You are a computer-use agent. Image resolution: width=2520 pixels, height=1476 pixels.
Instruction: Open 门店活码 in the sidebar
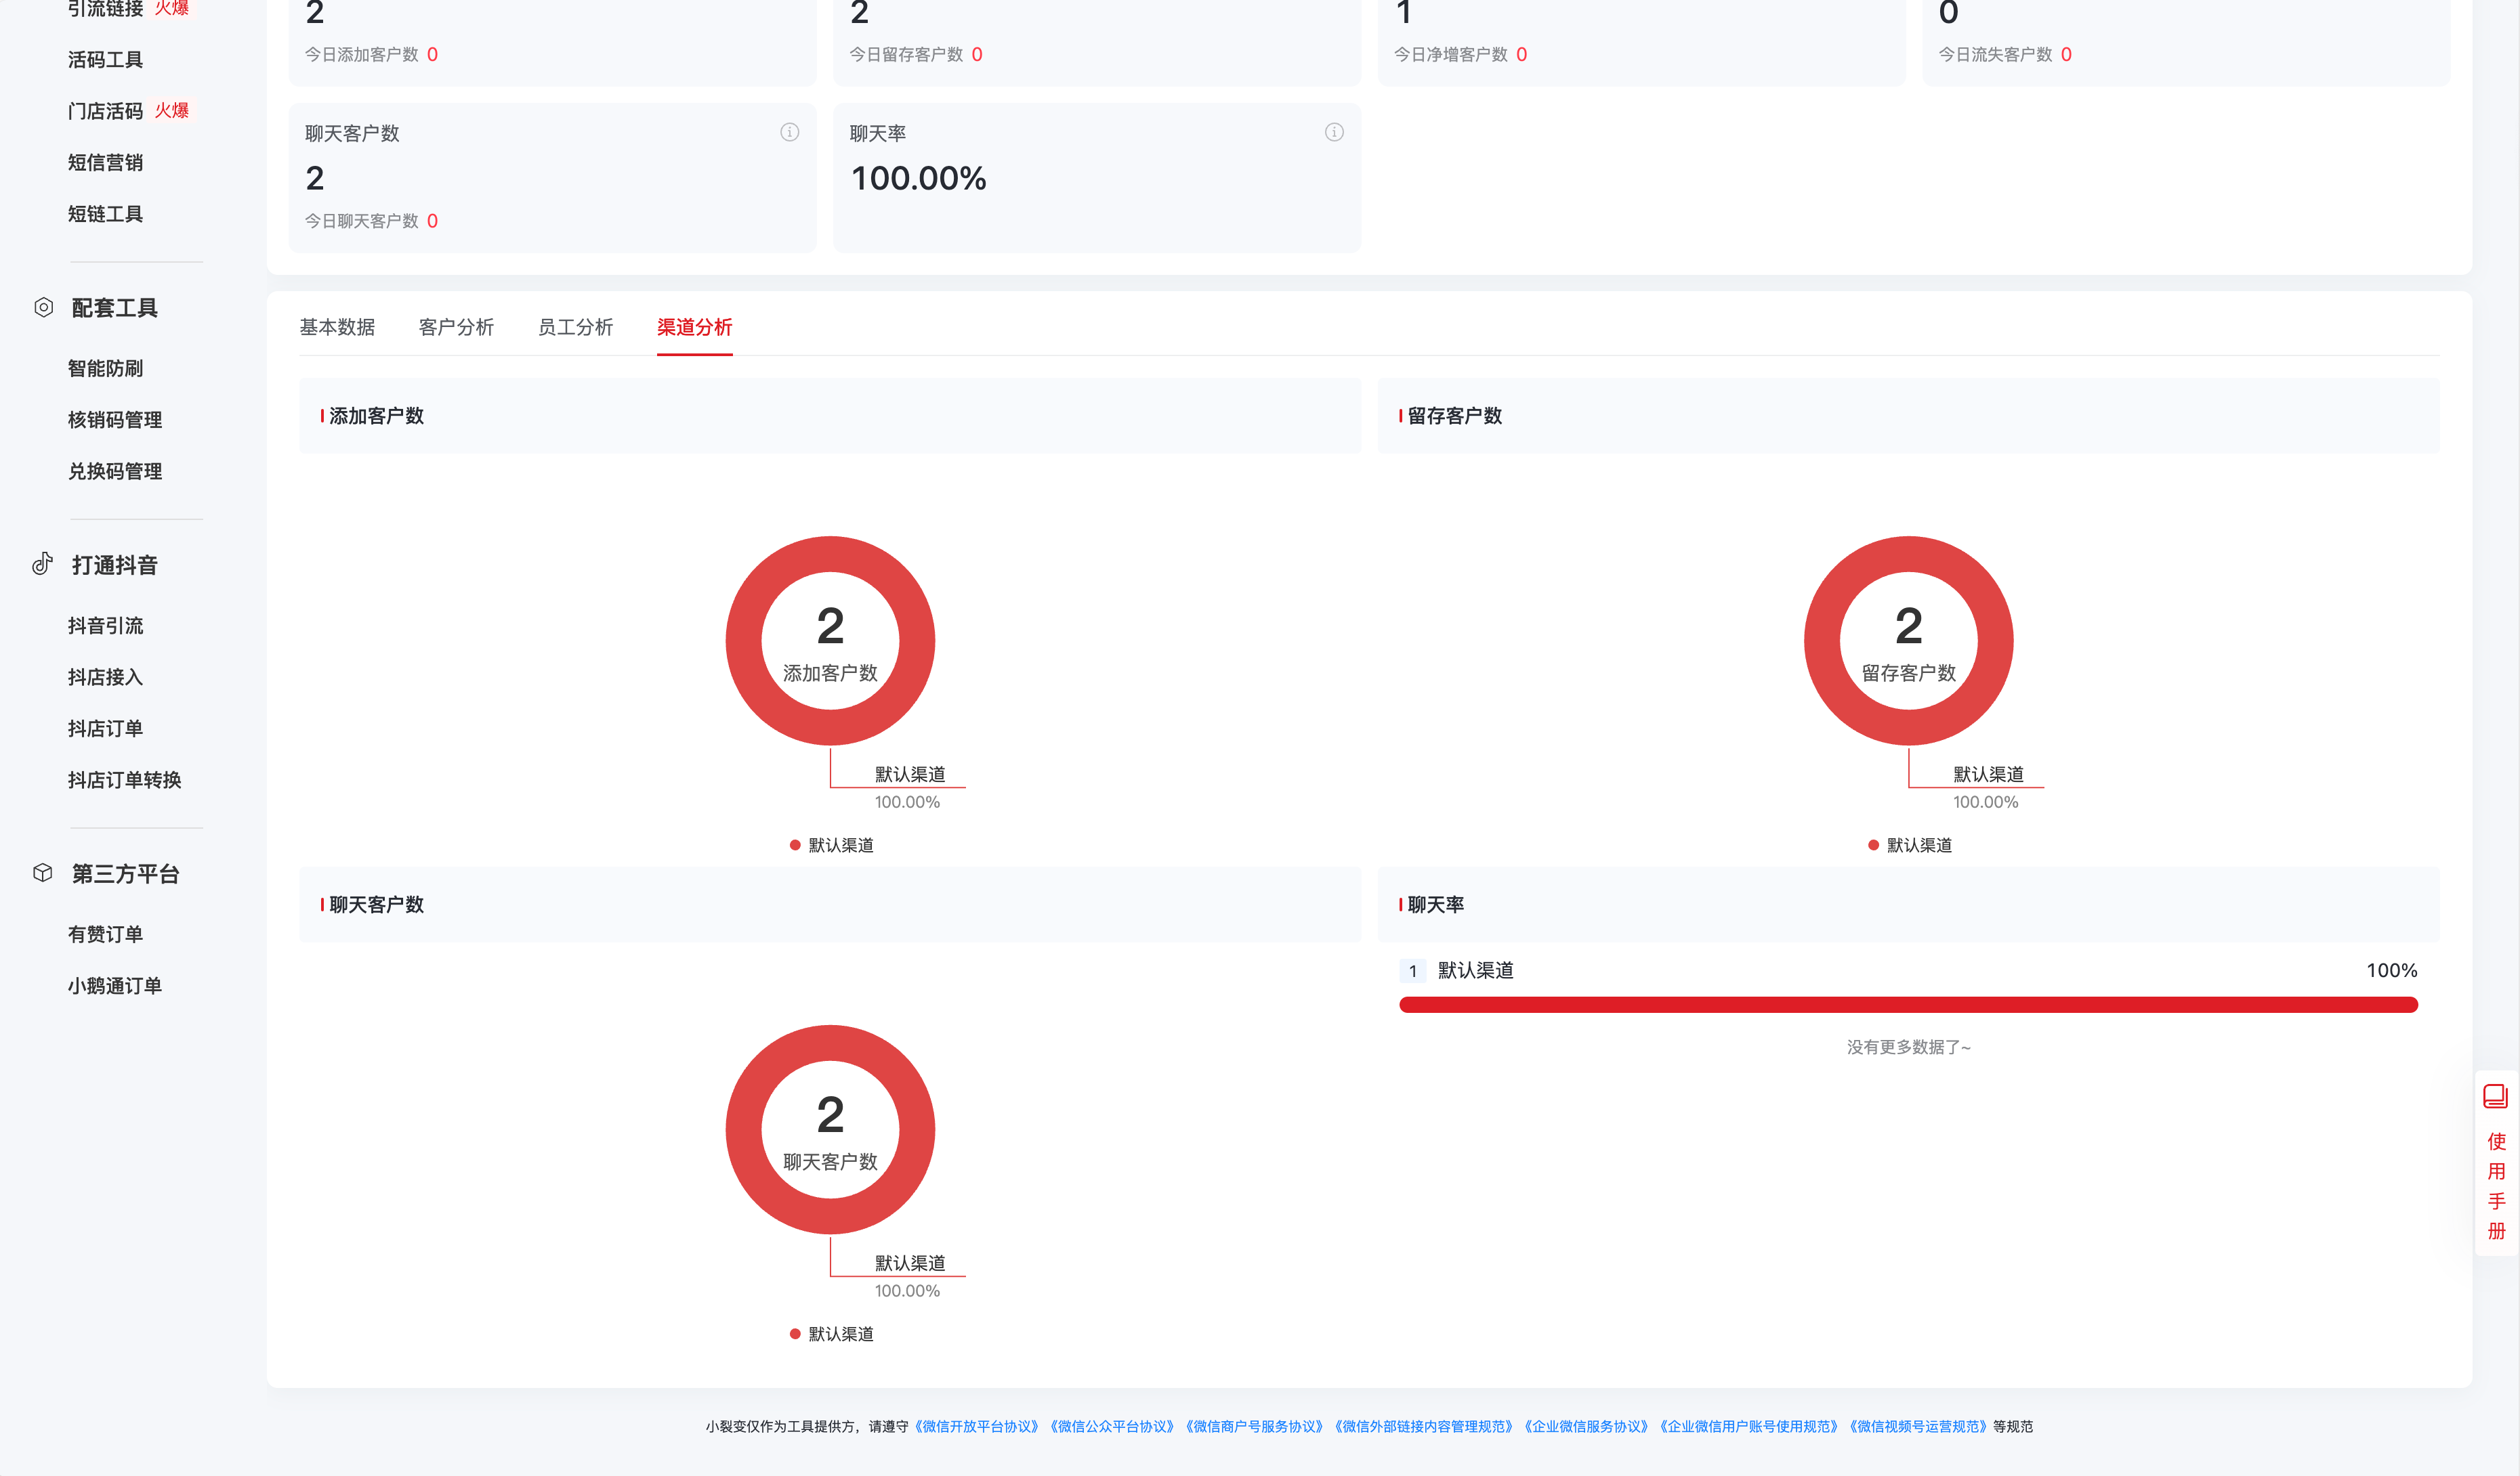coord(105,111)
